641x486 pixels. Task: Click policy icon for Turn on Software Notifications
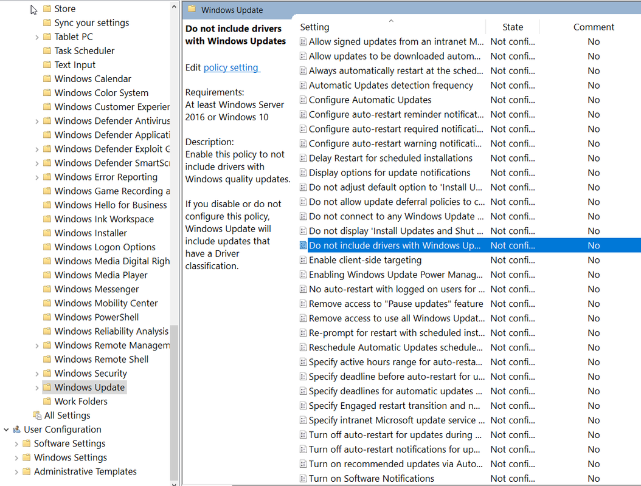point(303,478)
